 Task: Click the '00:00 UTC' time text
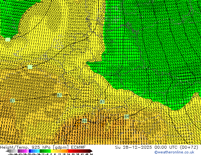166,147
